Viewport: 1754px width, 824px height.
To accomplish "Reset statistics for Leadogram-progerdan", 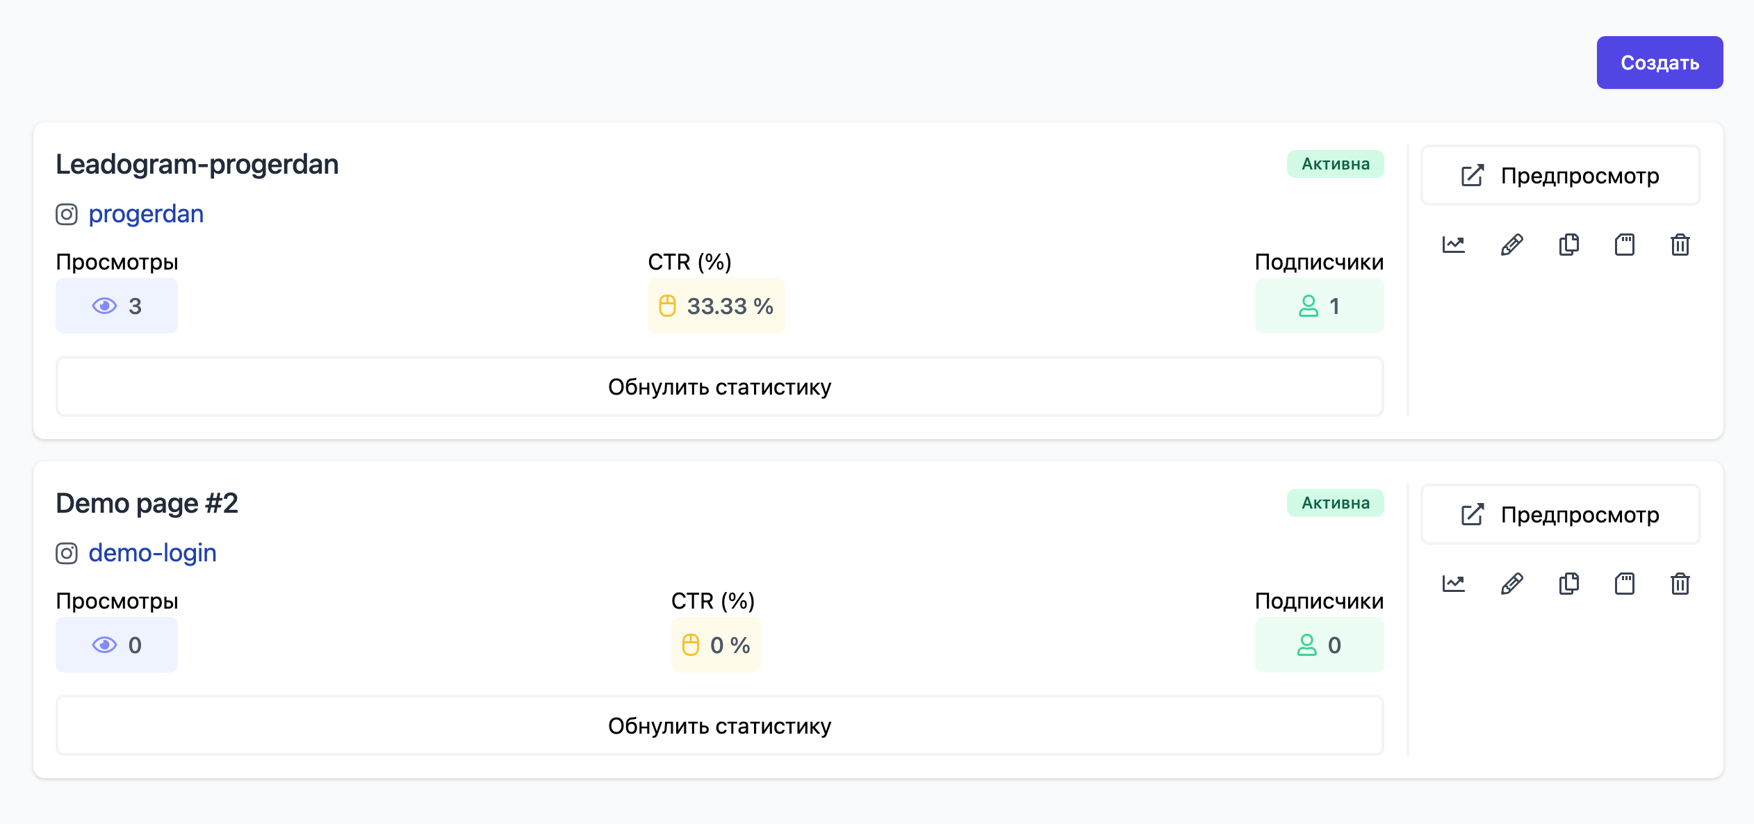I will pyautogui.click(x=719, y=387).
